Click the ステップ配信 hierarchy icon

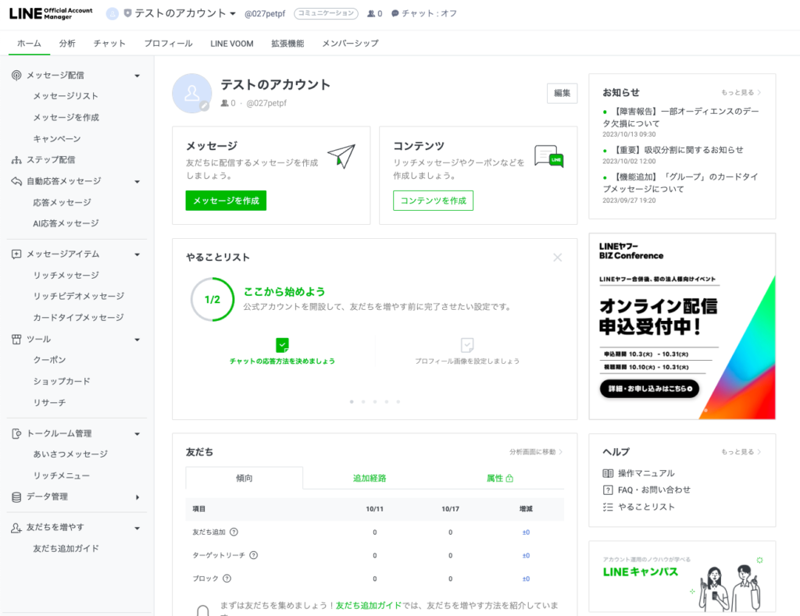coord(16,160)
